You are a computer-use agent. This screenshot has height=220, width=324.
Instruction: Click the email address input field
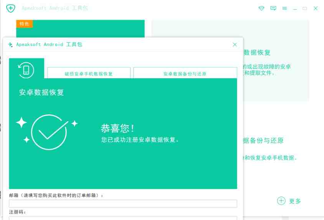[x=123, y=203]
